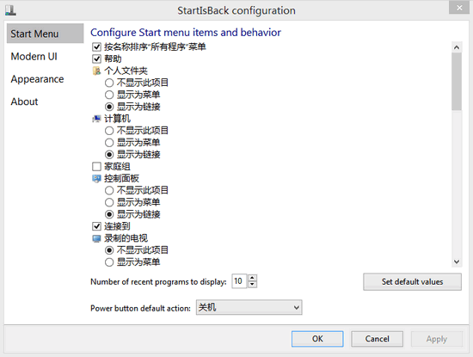Open the Start Menu tab

pyautogui.click(x=45, y=34)
